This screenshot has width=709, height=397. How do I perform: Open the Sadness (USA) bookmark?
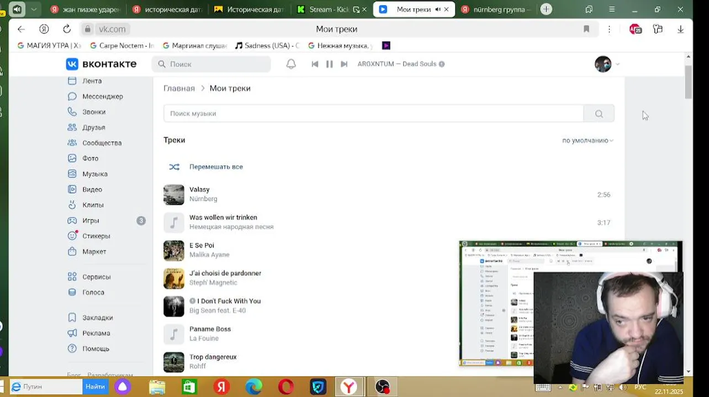(267, 46)
